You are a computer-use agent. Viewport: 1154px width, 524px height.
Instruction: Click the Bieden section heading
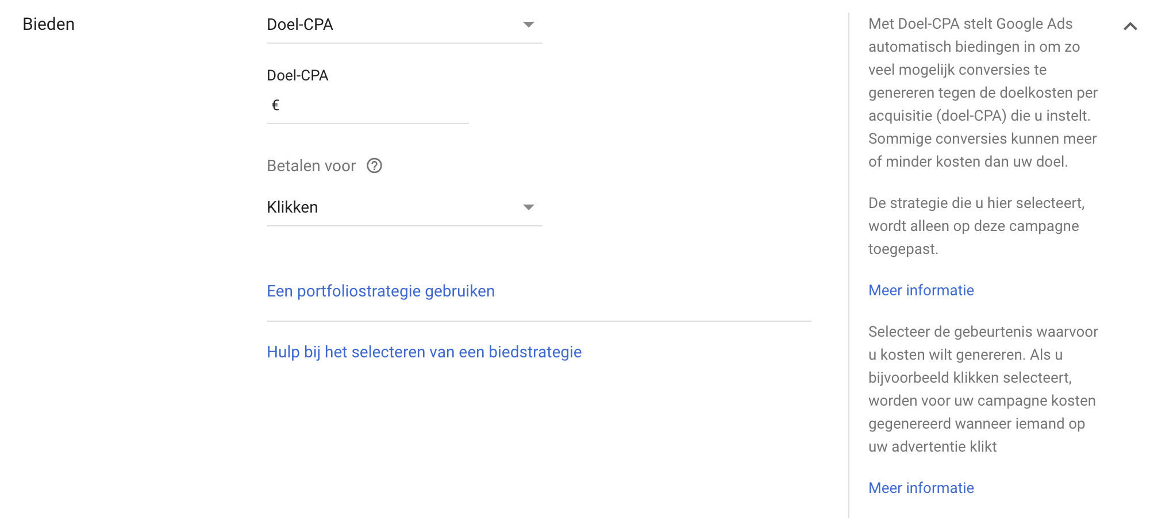coord(48,24)
